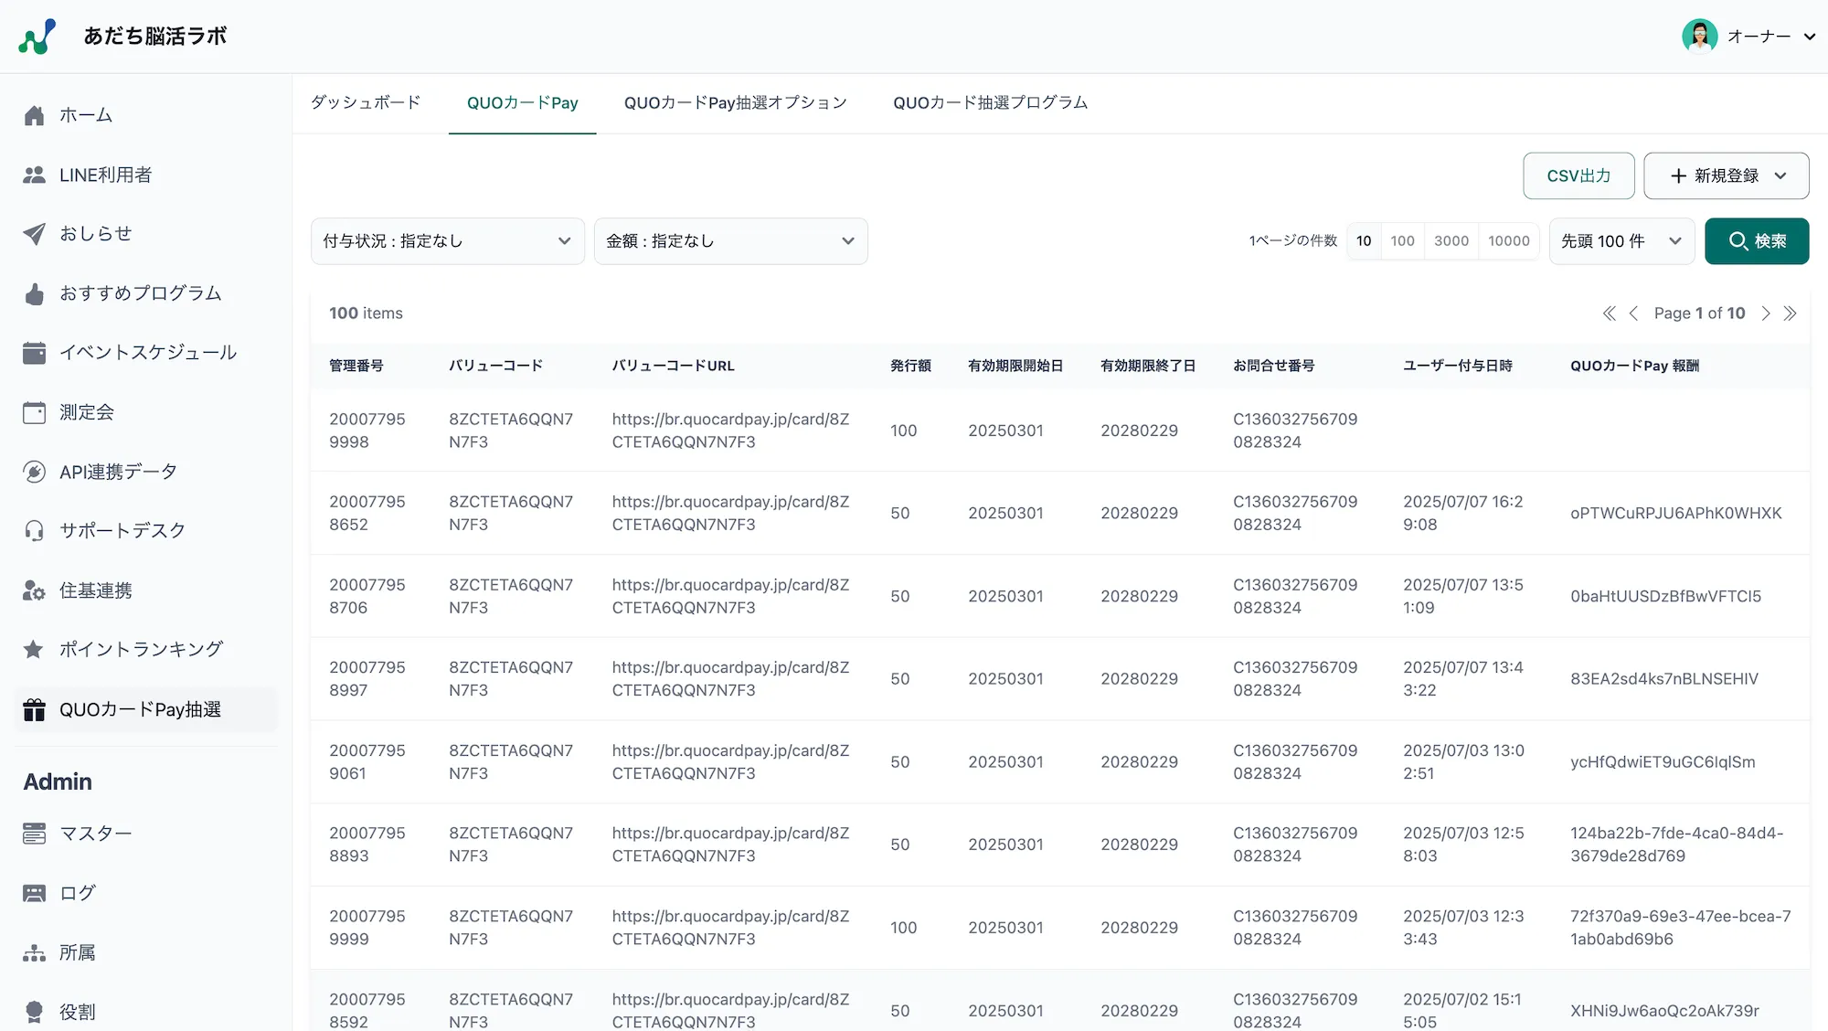
Task: Open API連携データ in the sidebar
Action: [x=117, y=471]
